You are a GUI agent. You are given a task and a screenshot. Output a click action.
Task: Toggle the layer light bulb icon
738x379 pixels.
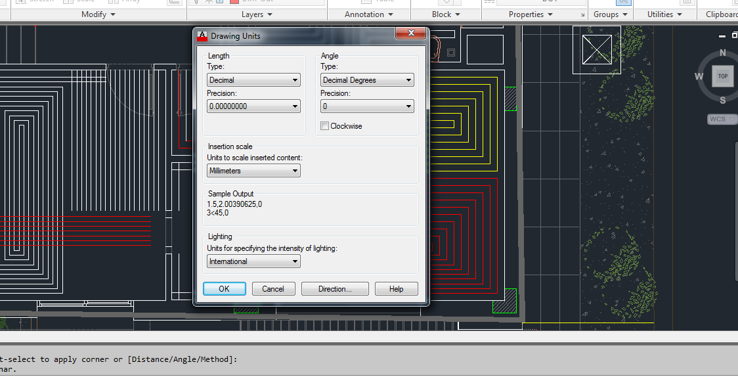(195, 2)
